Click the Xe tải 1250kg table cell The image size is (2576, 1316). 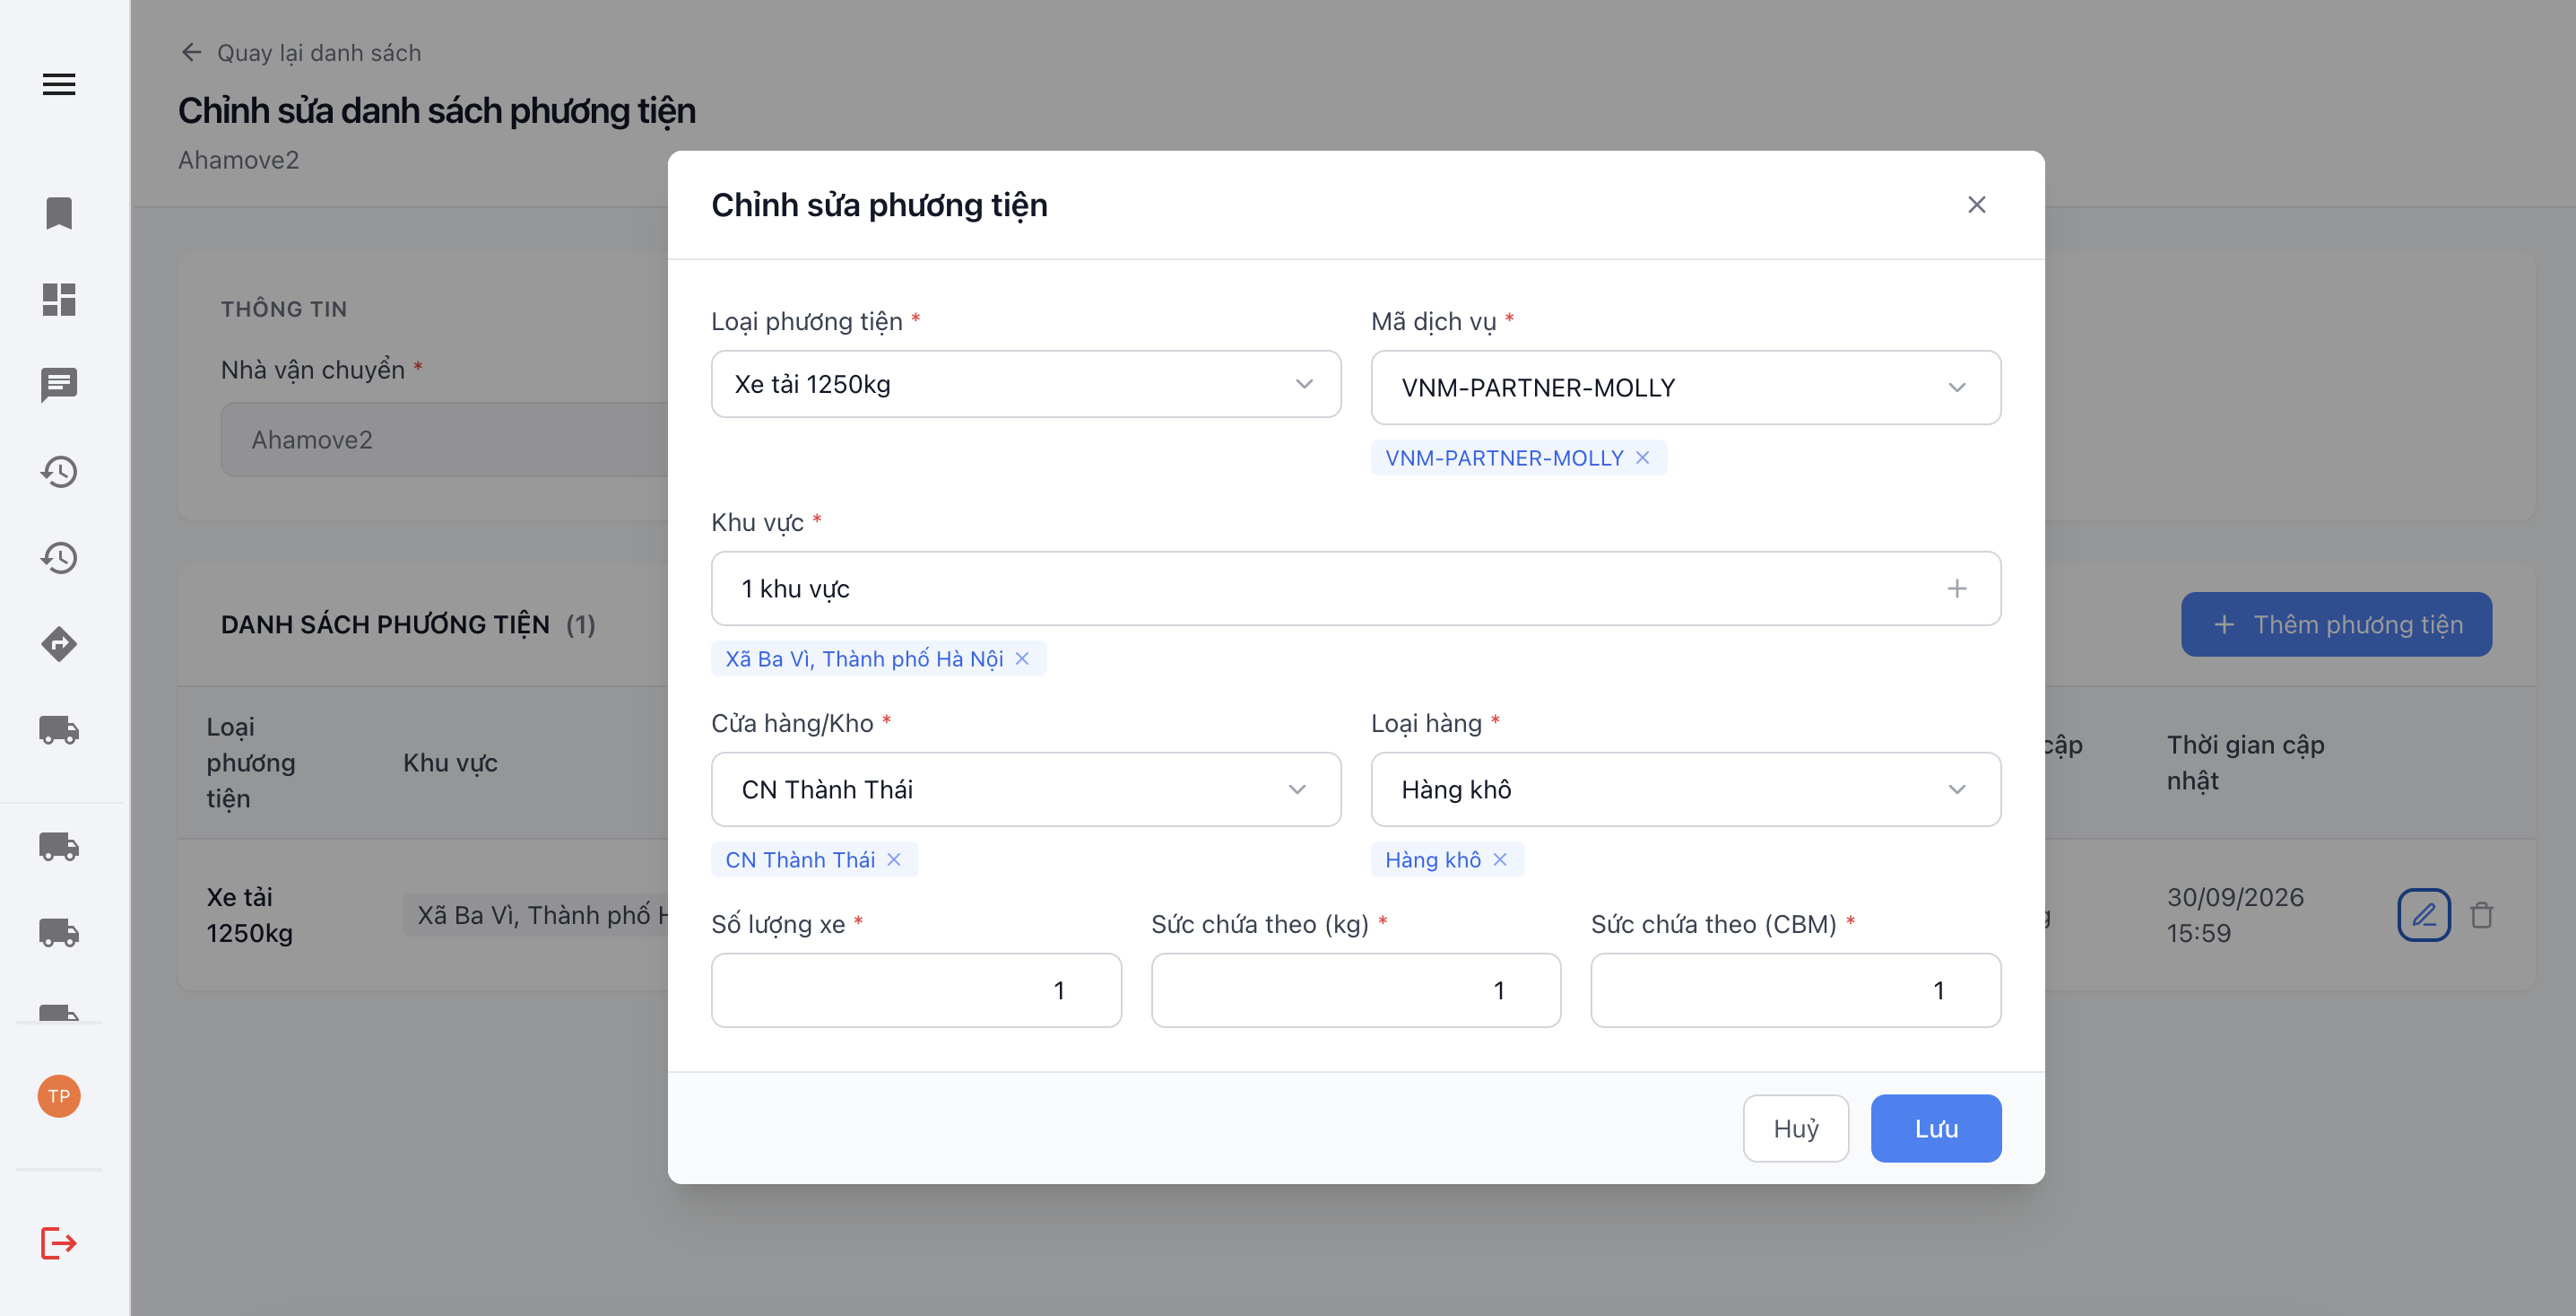(x=250, y=915)
